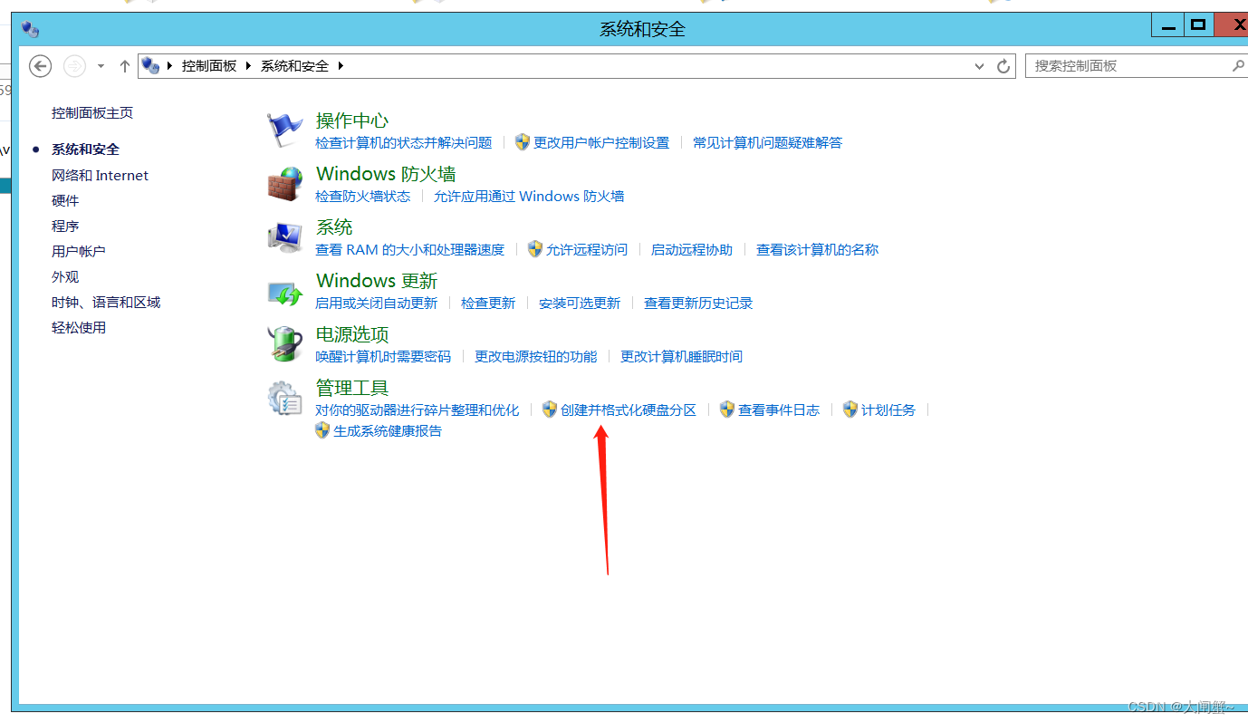
Task: Open 启动远程协助 link
Action: click(692, 250)
